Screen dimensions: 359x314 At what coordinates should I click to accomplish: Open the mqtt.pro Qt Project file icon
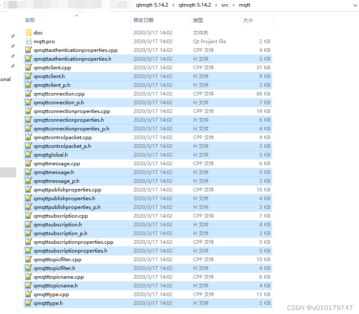(28, 41)
